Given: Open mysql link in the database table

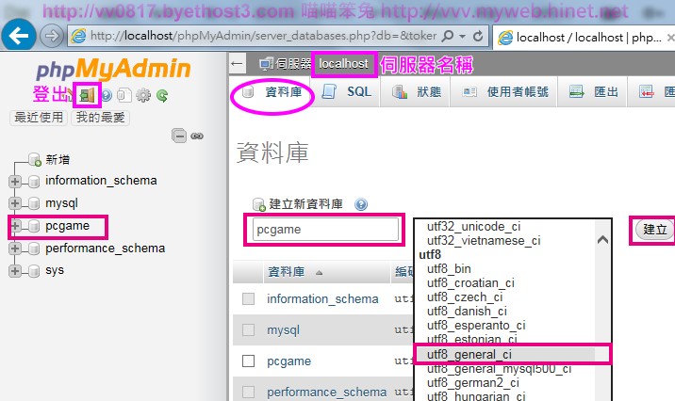Looking at the screenshot, I should 283,330.
